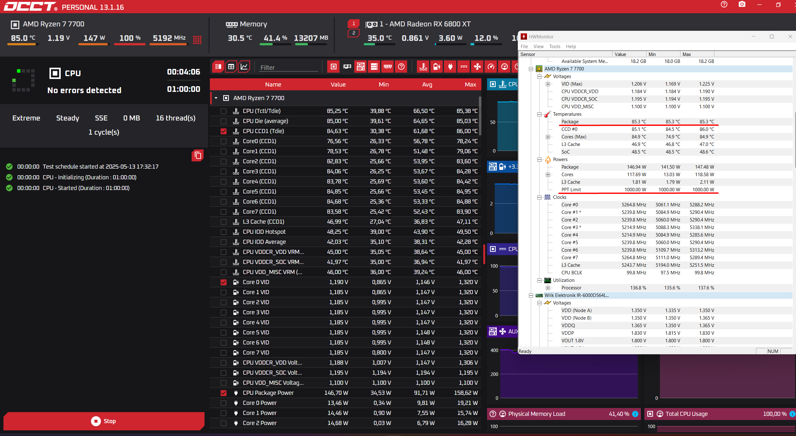This screenshot has width=796, height=436.
Task: Toggle the speedometer frequency filter icon
Action: coord(491,67)
